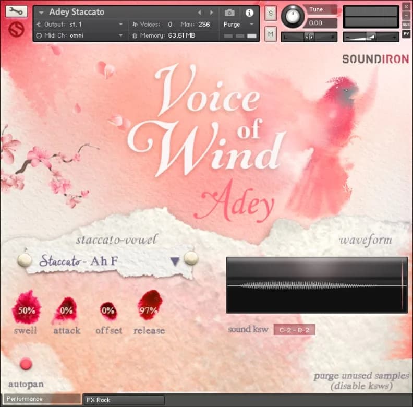
Task: Mute the instrument with M button
Action: click(x=270, y=34)
